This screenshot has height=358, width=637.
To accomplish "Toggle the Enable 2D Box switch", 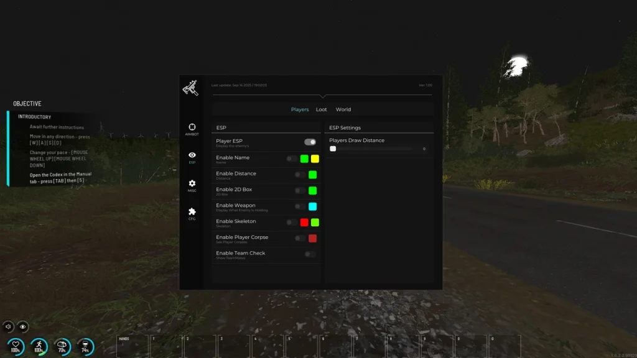I will tap(300, 191).
